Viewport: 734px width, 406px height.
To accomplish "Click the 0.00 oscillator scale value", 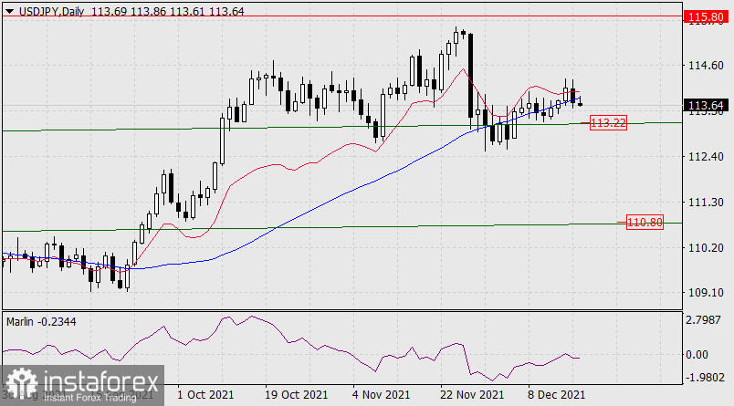I will [697, 355].
